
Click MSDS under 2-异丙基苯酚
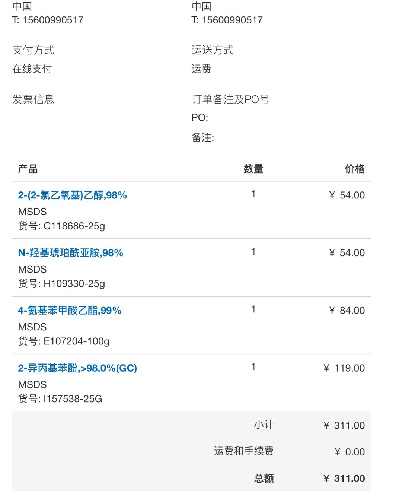pyautogui.click(x=32, y=385)
